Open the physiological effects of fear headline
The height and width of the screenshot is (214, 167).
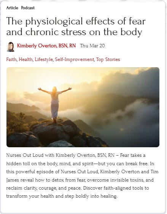pos(76,26)
